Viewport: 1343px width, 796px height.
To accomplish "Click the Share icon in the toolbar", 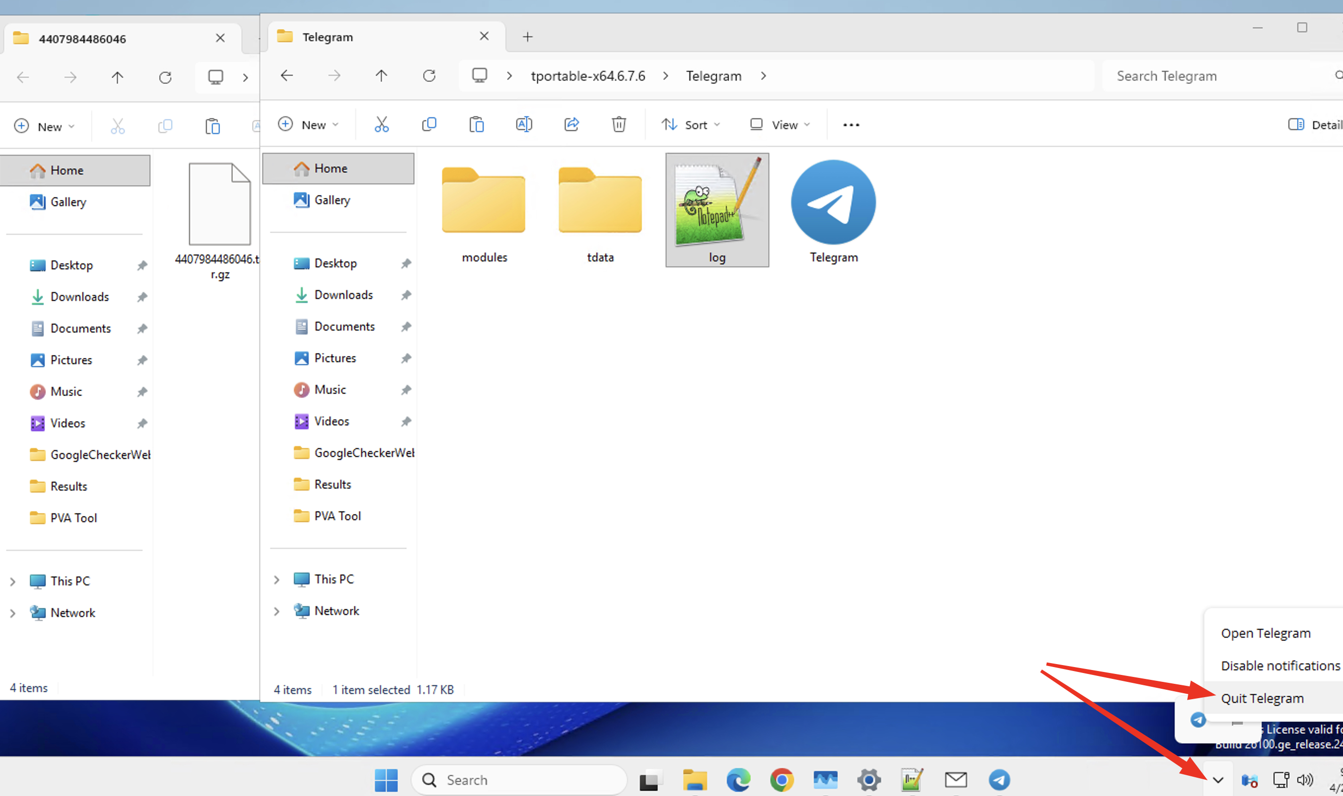I will pyautogui.click(x=571, y=125).
